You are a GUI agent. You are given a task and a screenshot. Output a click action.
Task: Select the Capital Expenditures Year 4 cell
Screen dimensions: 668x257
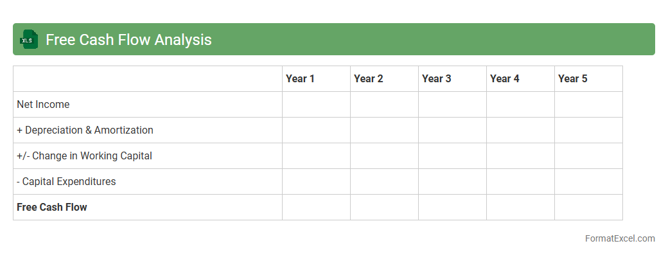pyautogui.click(x=520, y=181)
